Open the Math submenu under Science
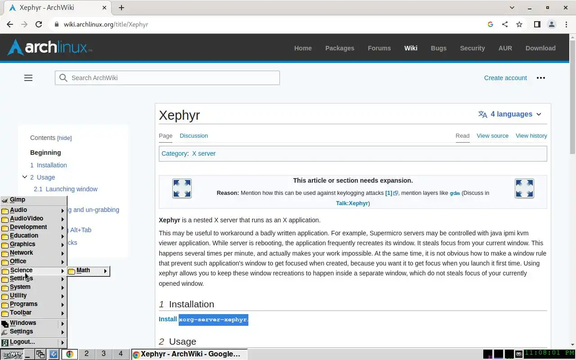Viewport: 576px width, 360px height. pyautogui.click(x=88, y=271)
